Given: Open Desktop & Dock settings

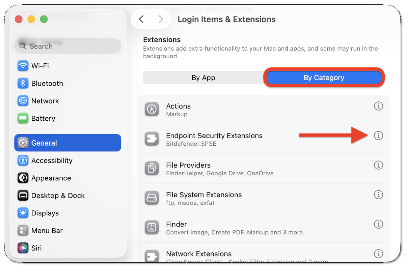Looking at the screenshot, I should 58,196.
